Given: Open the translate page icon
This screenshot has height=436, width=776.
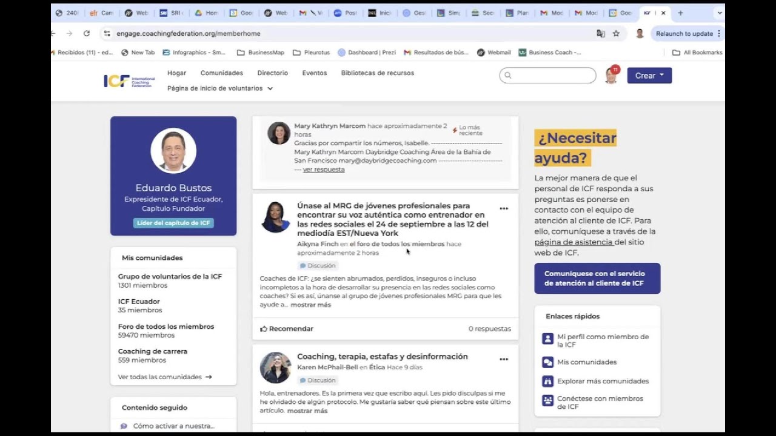Looking at the screenshot, I should point(601,33).
